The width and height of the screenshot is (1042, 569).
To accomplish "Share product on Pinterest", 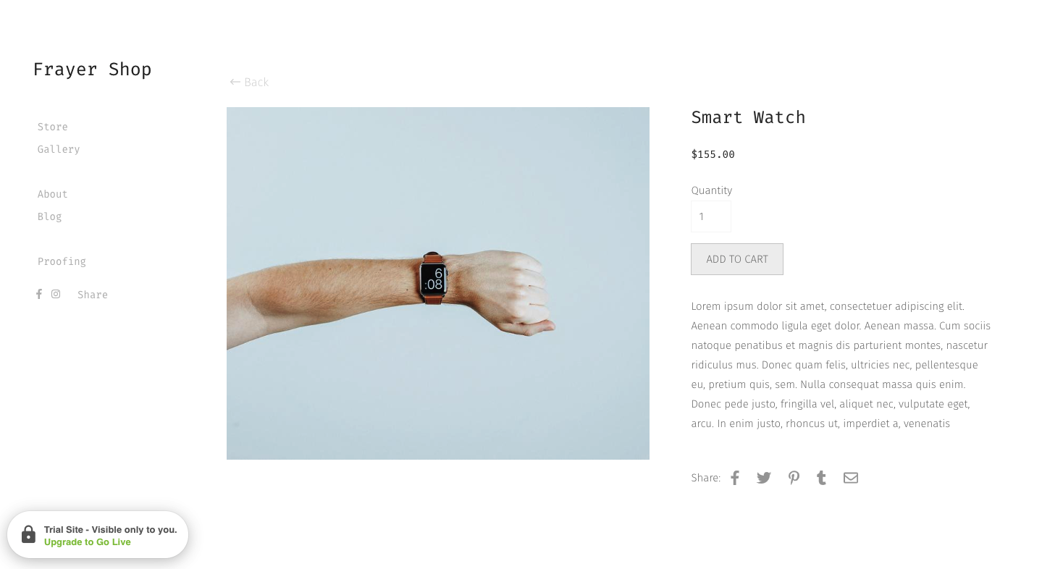I will click(x=794, y=478).
